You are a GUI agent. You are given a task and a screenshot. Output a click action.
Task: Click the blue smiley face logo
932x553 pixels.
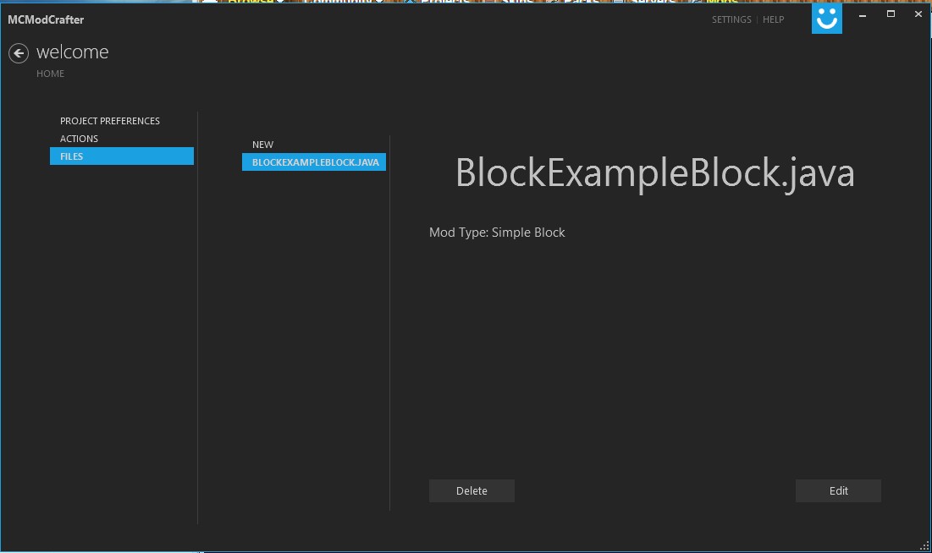[826, 19]
